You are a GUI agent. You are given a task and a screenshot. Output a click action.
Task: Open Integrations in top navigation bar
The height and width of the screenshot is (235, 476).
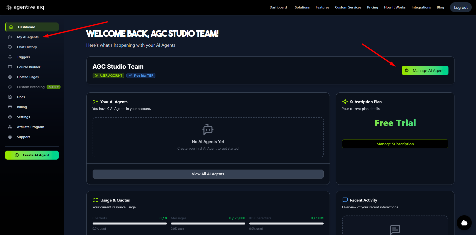coord(421,7)
